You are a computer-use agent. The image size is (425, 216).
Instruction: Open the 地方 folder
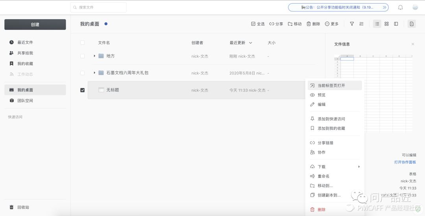tap(111, 56)
